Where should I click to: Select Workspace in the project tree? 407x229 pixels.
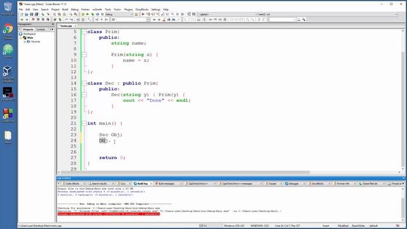[29, 34]
